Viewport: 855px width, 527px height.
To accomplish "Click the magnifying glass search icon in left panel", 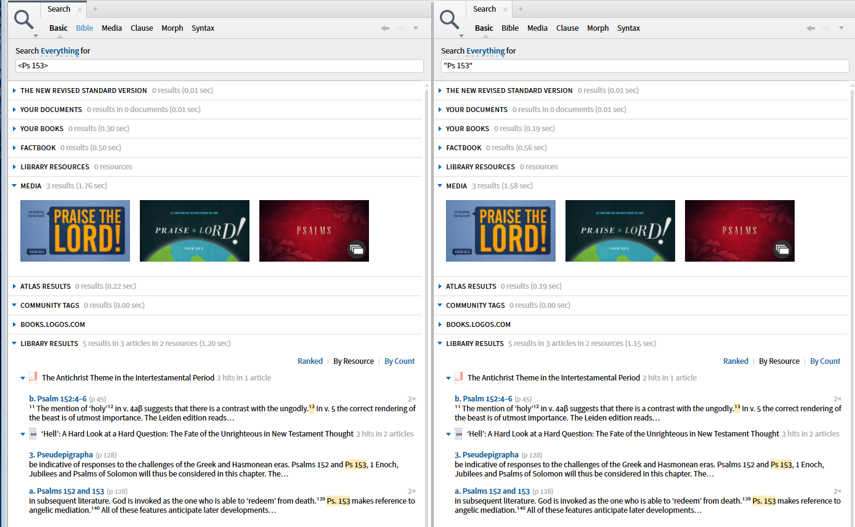I will [23, 19].
